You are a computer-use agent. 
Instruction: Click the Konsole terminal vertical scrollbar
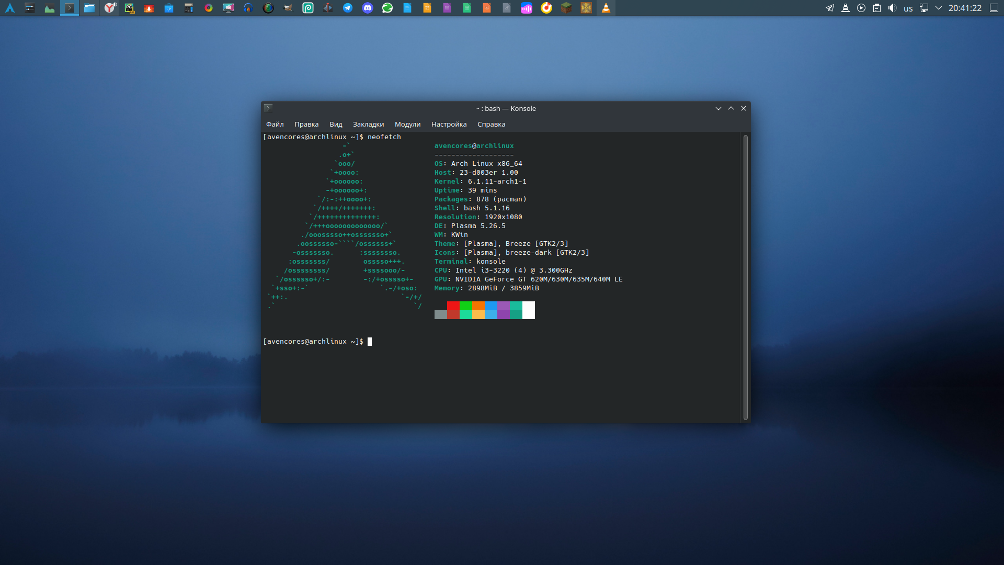click(x=745, y=277)
